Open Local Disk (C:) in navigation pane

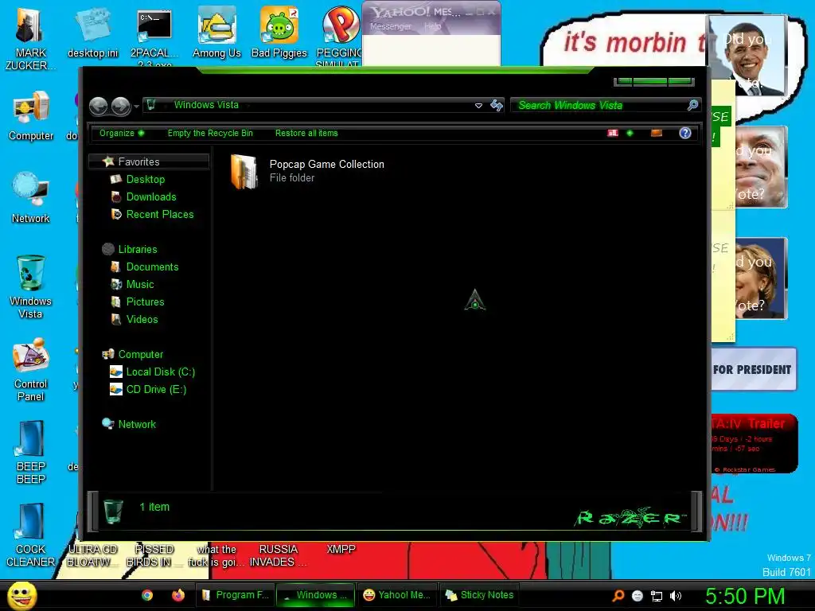[x=160, y=372]
